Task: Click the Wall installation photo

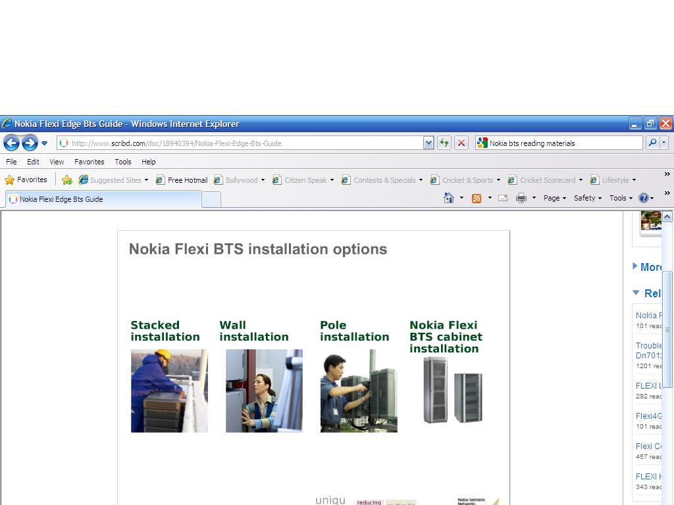Action: [x=264, y=391]
